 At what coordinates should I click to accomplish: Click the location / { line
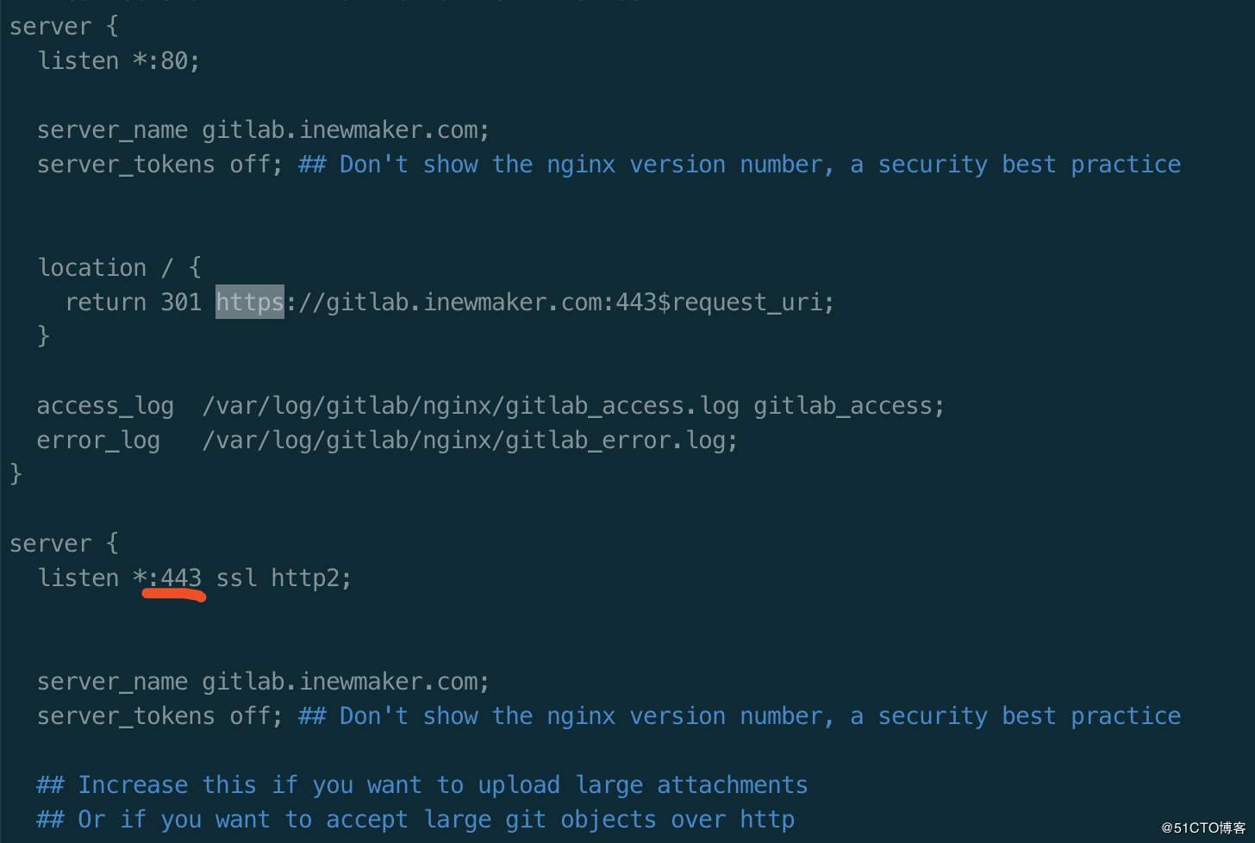coord(119,268)
